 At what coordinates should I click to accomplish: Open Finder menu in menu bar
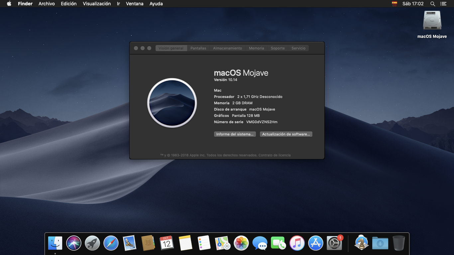click(25, 4)
